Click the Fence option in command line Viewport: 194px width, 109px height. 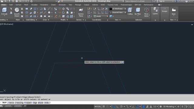[x=11, y=103]
